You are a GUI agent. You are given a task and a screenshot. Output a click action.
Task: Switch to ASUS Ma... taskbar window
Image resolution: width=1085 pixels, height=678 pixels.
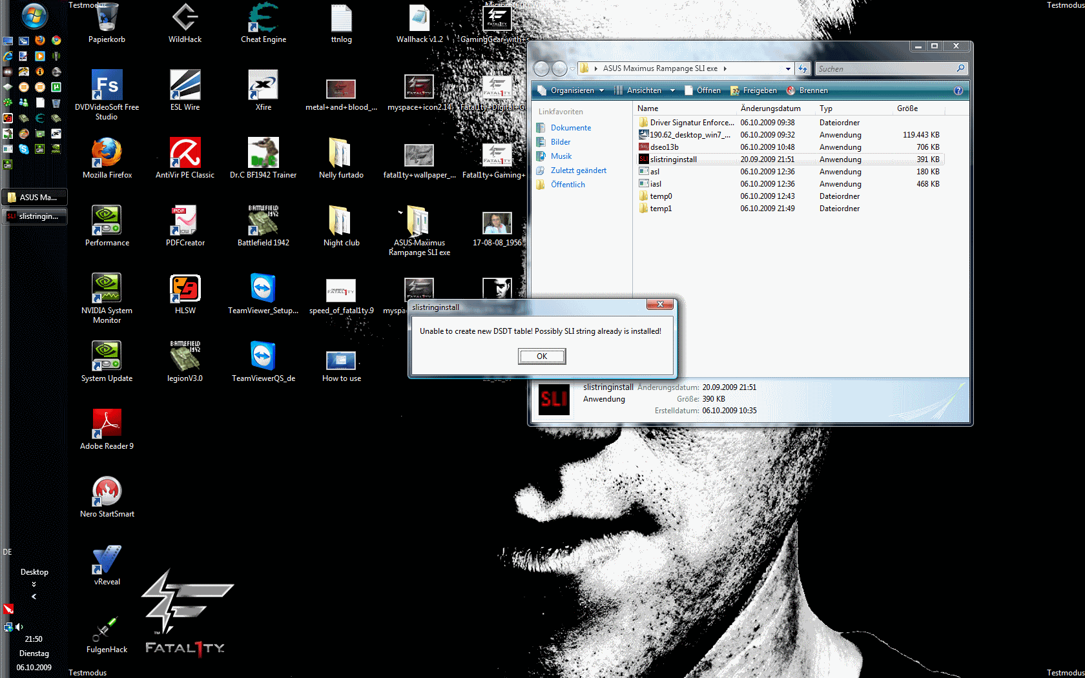(35, 197)
